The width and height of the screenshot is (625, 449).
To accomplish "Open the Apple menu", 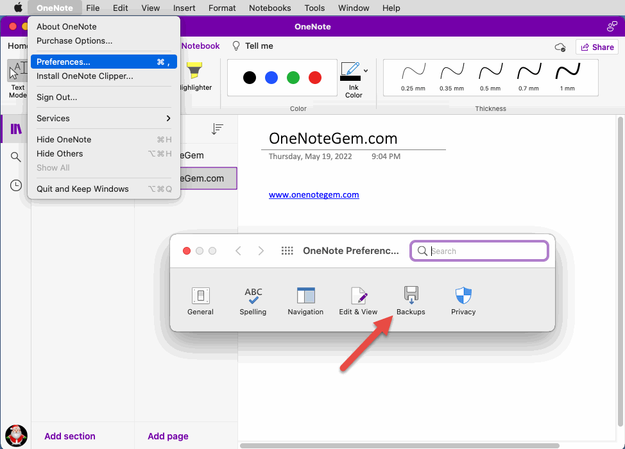I will click(19, 8).
